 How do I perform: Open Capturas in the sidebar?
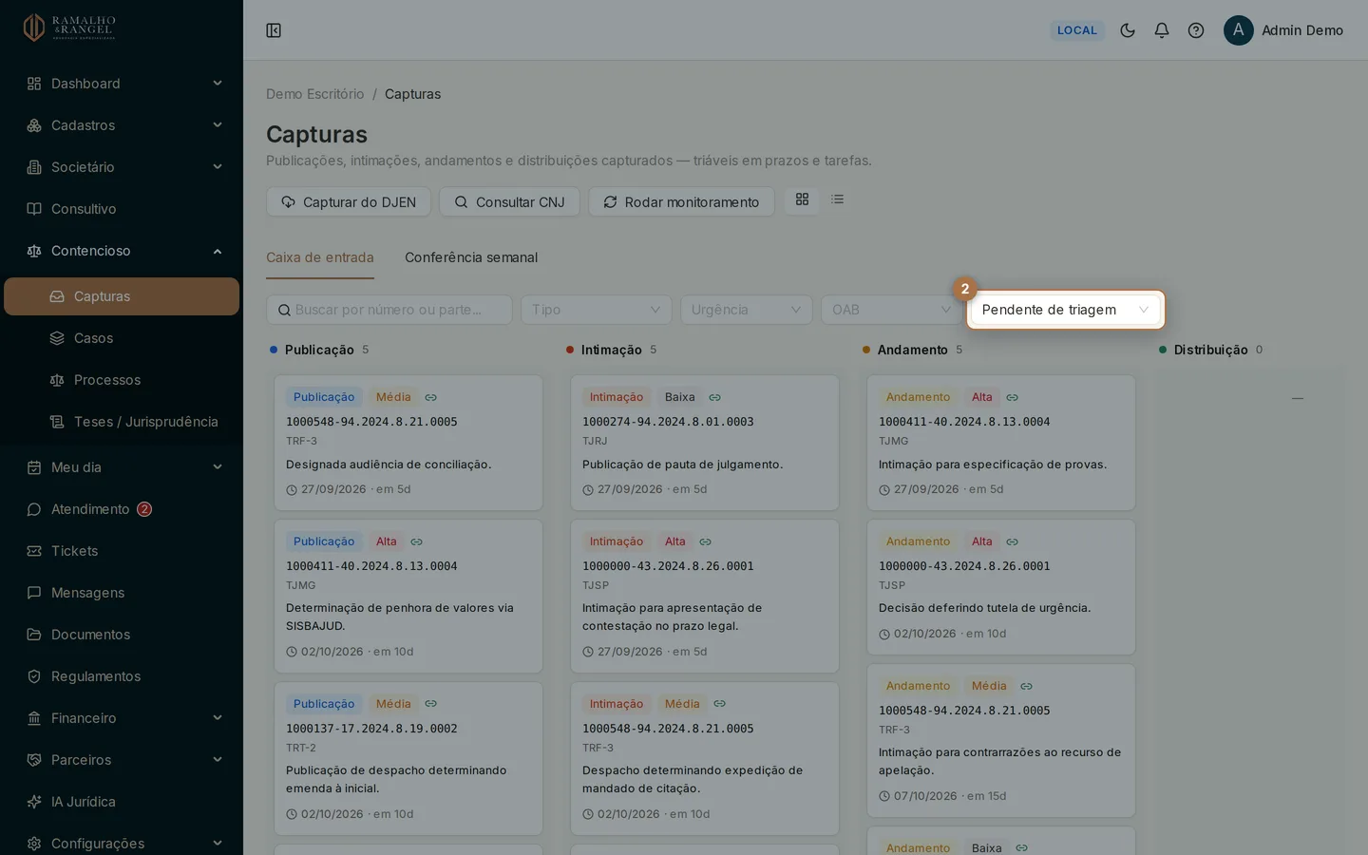click(x=122, y=296)
